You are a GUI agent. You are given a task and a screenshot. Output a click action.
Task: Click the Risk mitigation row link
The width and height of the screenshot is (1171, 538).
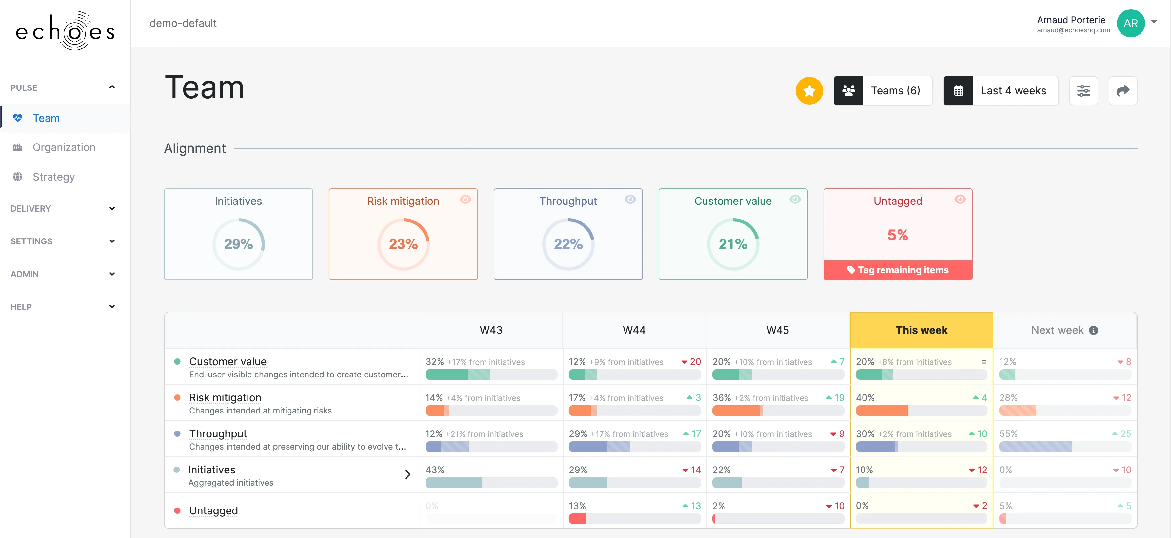(x=225, y=397)
